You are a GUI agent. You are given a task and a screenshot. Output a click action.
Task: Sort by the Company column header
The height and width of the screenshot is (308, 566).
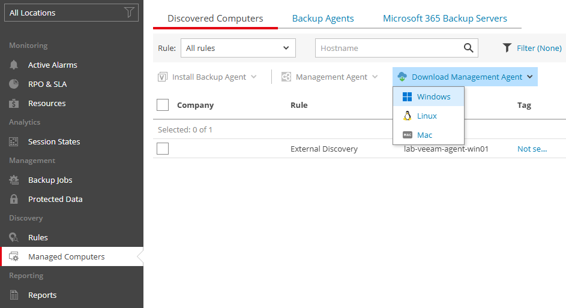(195, 105)
